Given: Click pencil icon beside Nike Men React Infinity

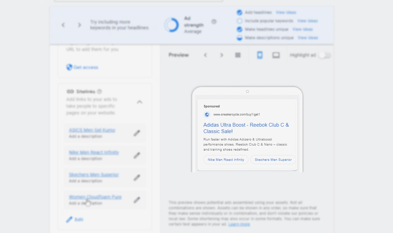Looking at the screenshot, I should [x=137, y=155].
